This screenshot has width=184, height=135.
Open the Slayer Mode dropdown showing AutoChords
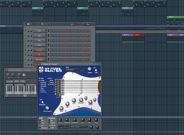(74, 70)
